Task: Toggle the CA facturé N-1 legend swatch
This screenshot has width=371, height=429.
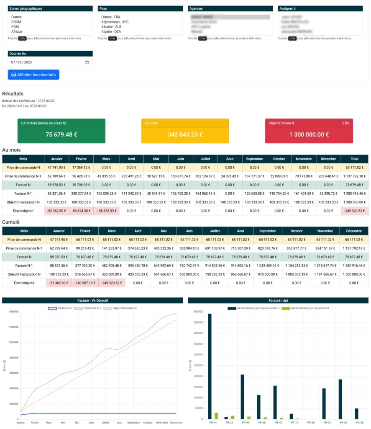Action: [79, 308]
